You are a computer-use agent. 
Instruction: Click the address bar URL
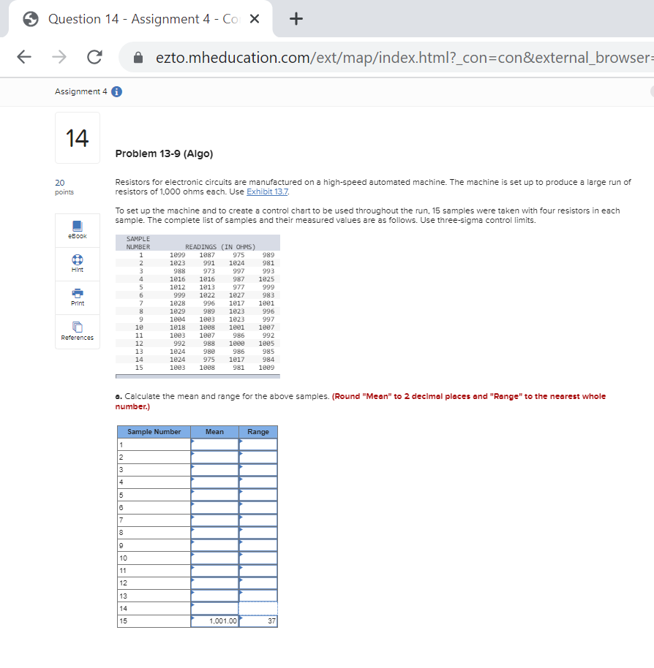404,58
